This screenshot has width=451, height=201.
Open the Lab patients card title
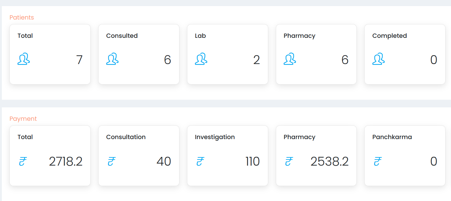coord(200,36)
